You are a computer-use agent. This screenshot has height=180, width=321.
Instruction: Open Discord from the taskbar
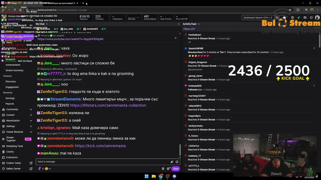[x=175, y=176]
